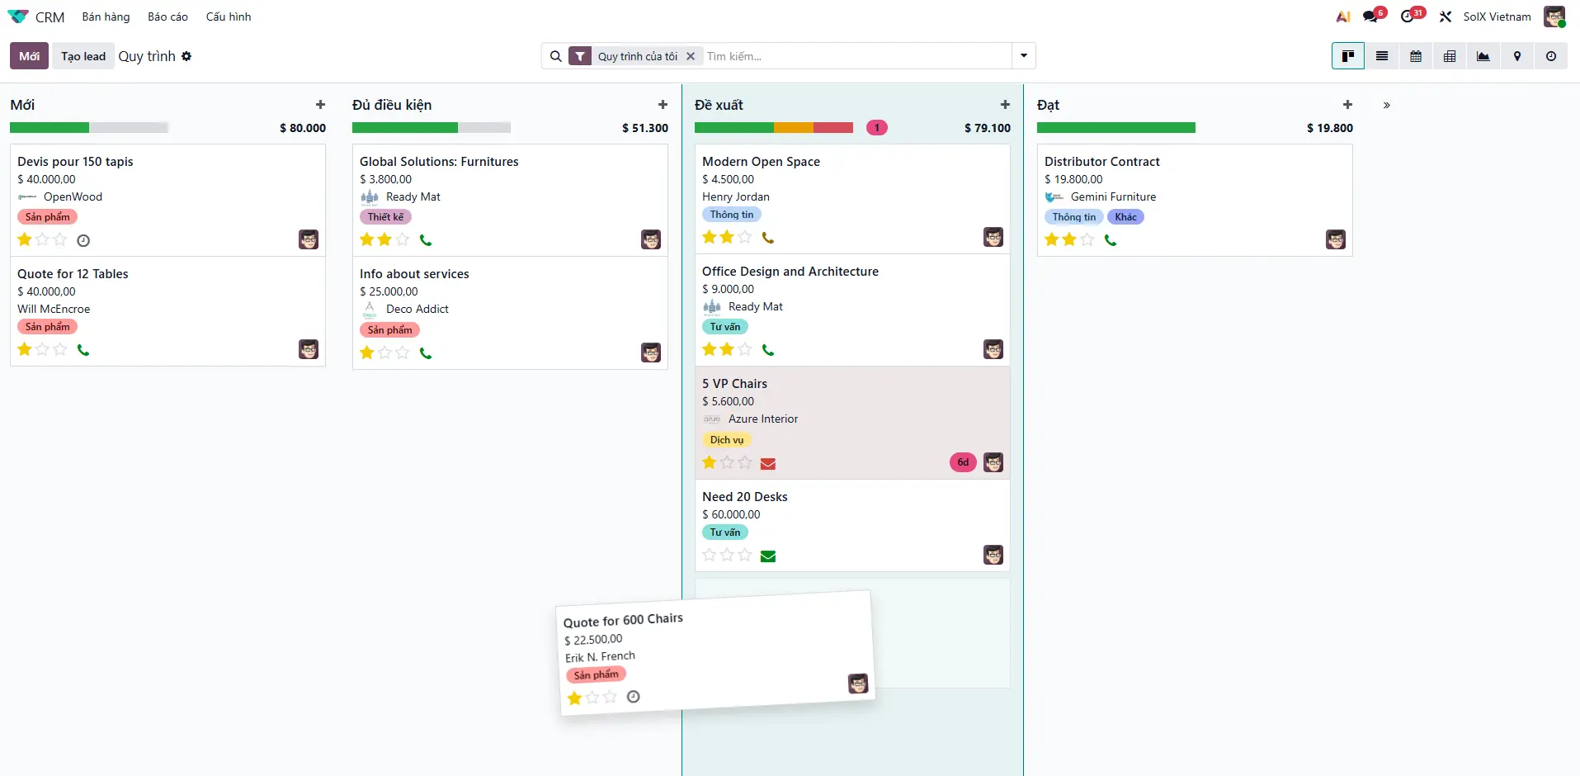
Task: Open the list view
Action: click(x=1382, y=56)
